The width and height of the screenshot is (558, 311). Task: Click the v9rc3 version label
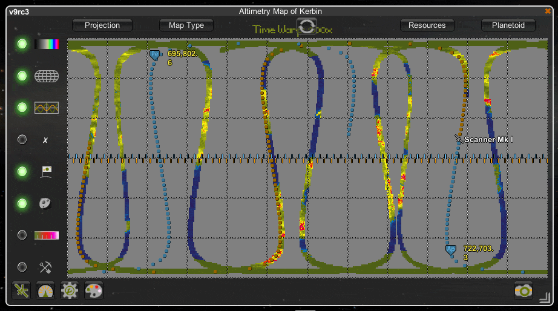(x=19, y=11)
